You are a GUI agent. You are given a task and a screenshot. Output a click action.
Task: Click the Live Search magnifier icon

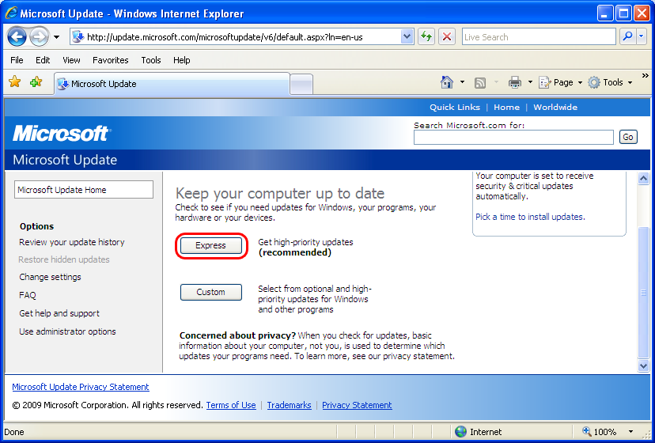point(627,36)
